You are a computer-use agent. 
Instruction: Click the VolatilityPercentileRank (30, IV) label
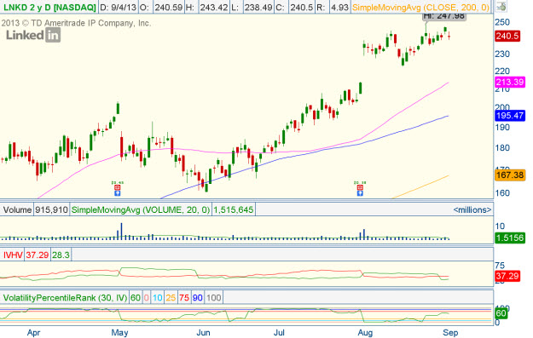65,298
